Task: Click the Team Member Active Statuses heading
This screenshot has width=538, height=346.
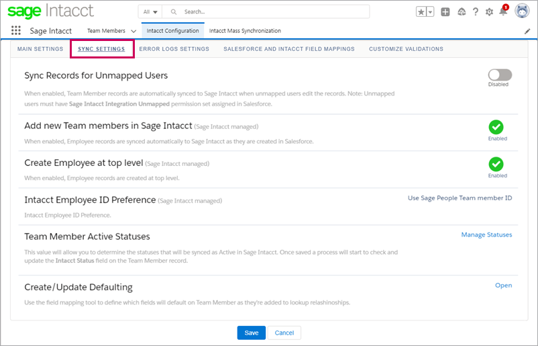Action: 87,236
